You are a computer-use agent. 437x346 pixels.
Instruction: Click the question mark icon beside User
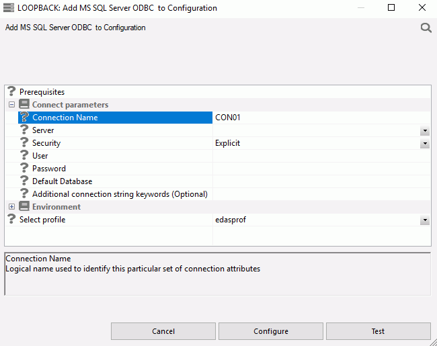(24, 155)
